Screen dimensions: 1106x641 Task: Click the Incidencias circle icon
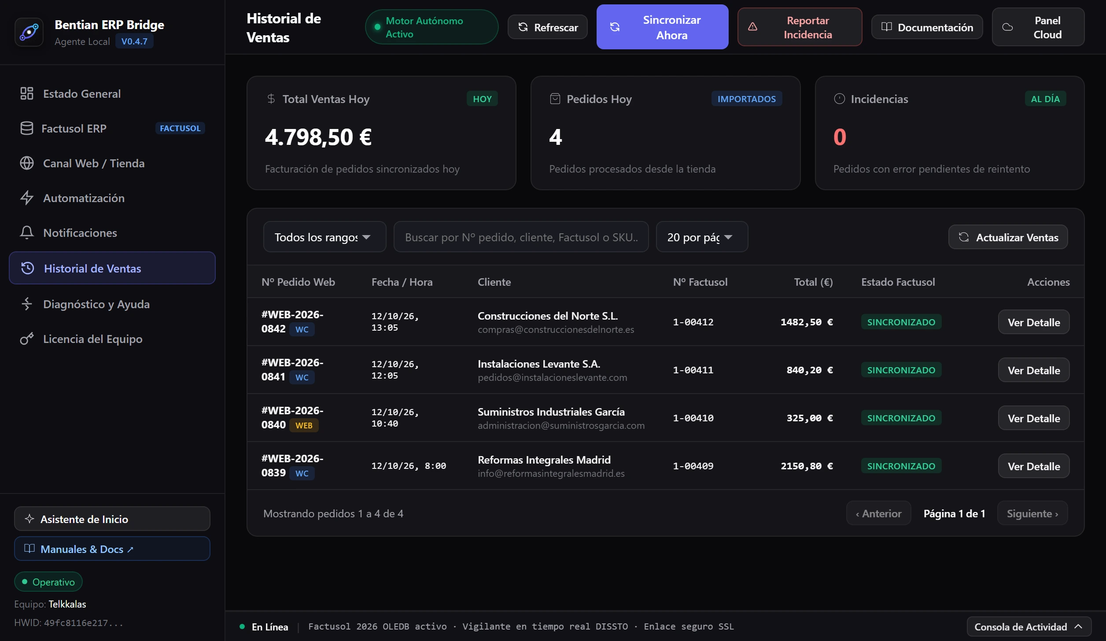(x=840, y=99)
